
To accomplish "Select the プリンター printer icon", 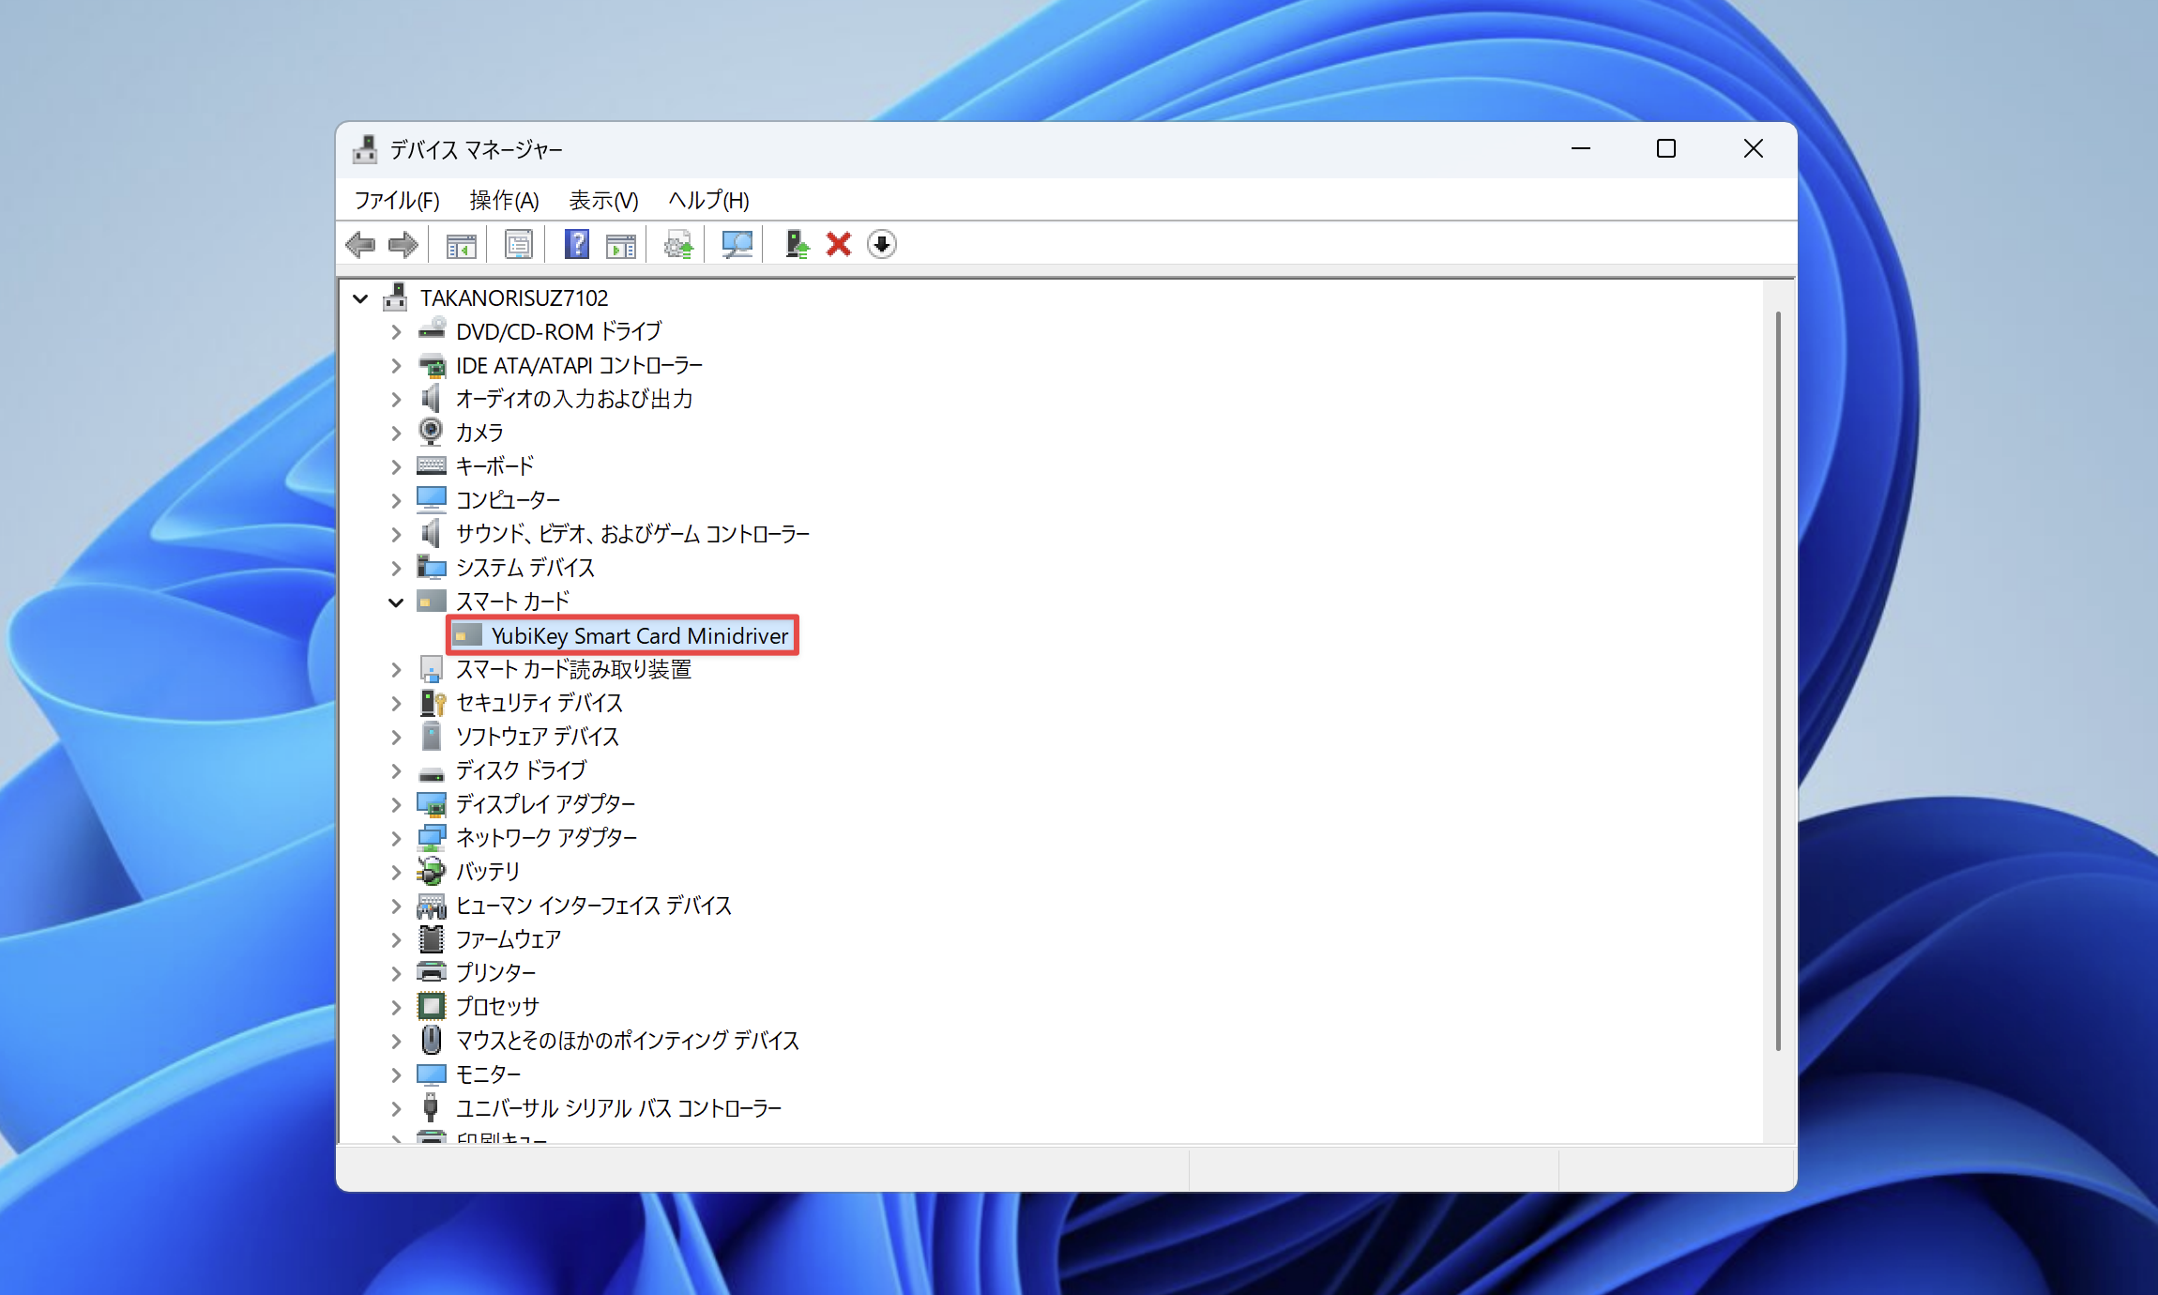I will click(432, 973).
